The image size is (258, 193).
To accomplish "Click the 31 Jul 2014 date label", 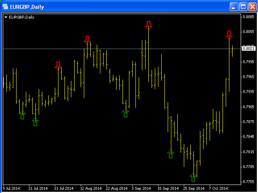I will 64,189.
